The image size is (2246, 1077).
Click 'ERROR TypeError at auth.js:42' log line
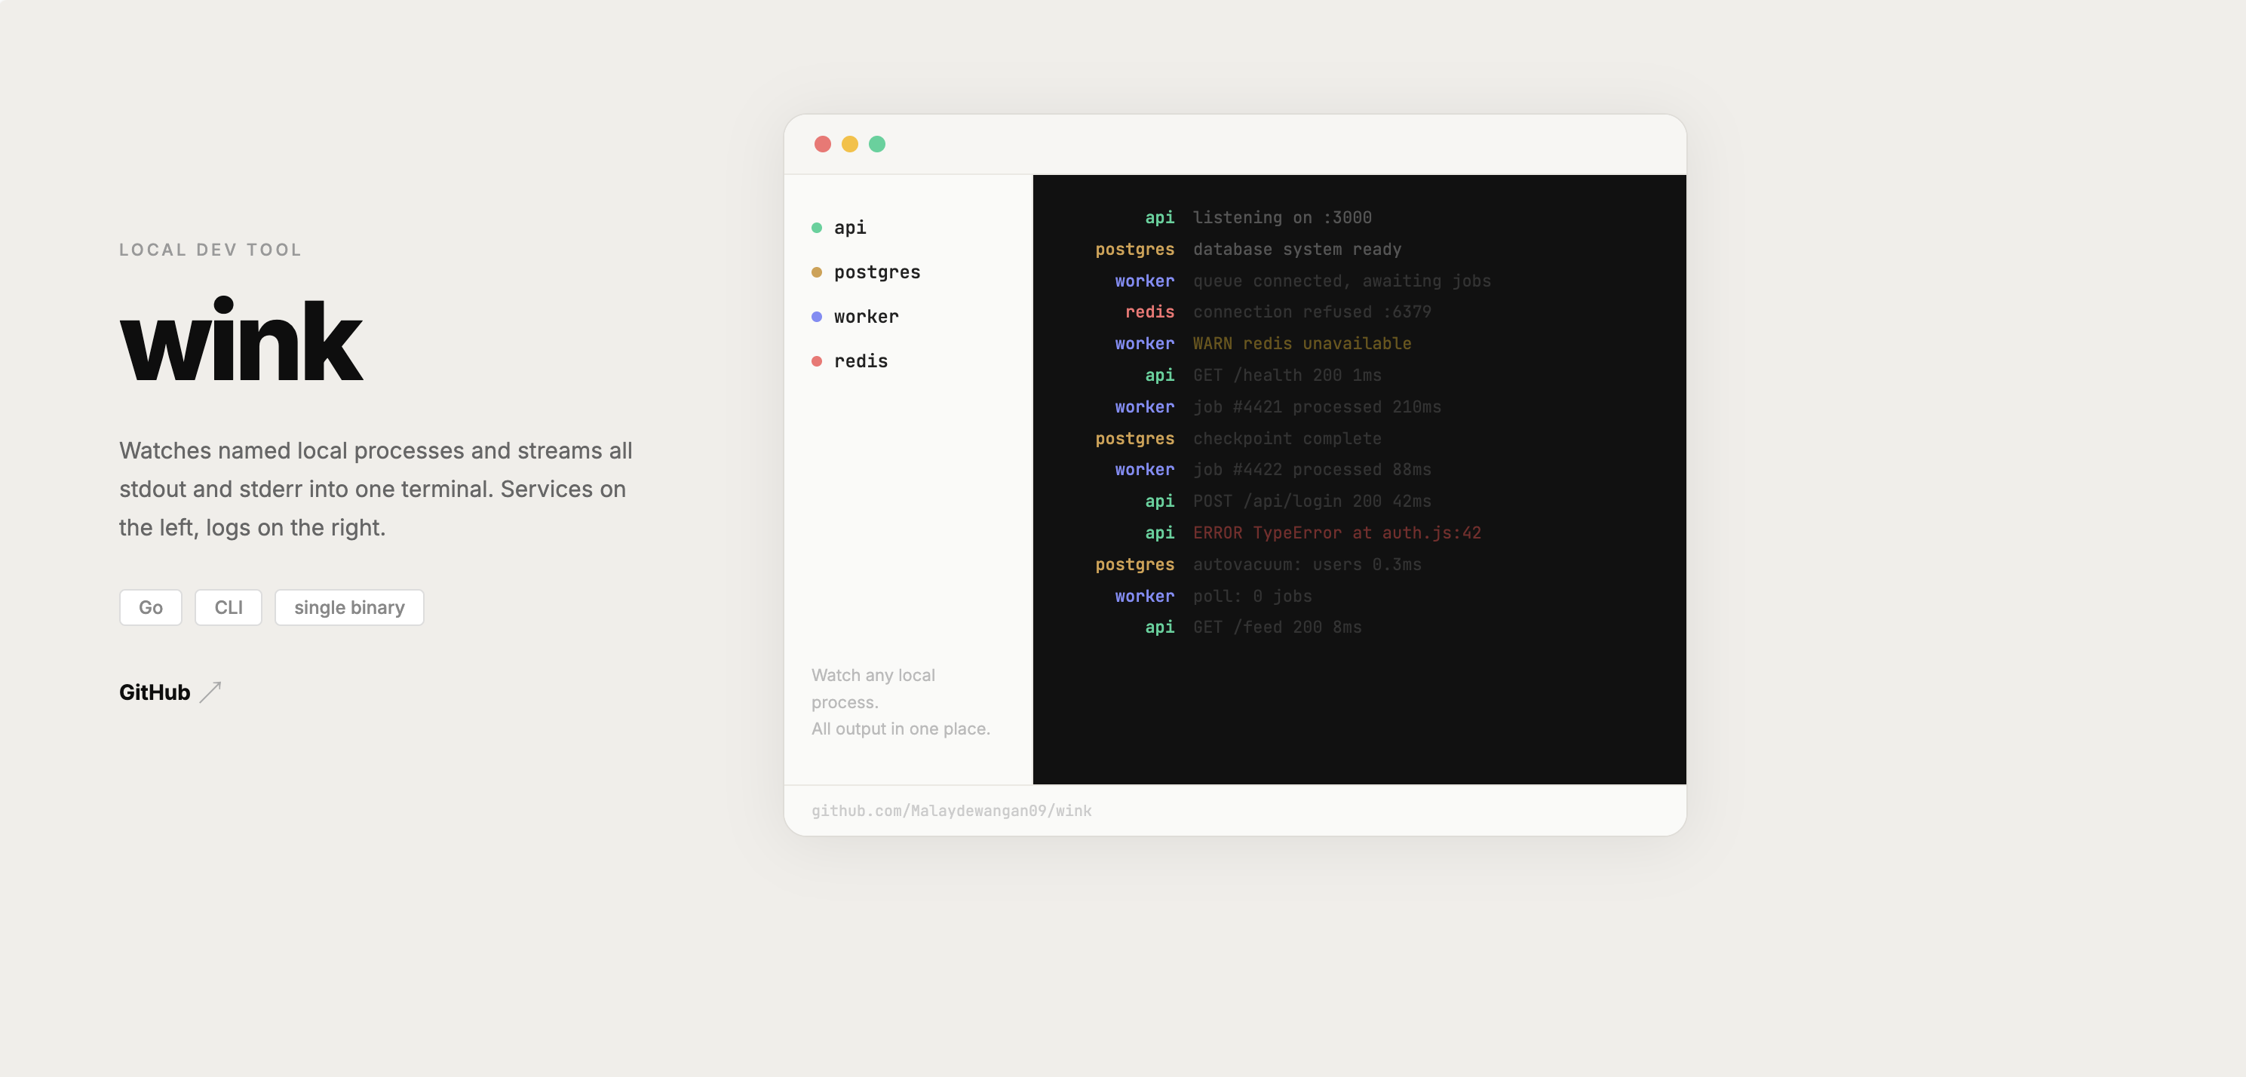click(x=1336, y=532)
